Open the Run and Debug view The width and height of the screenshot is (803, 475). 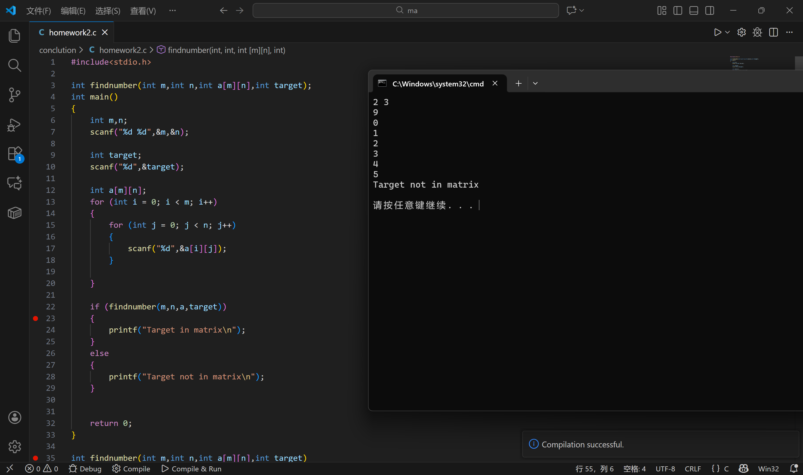tap(14, 125)
